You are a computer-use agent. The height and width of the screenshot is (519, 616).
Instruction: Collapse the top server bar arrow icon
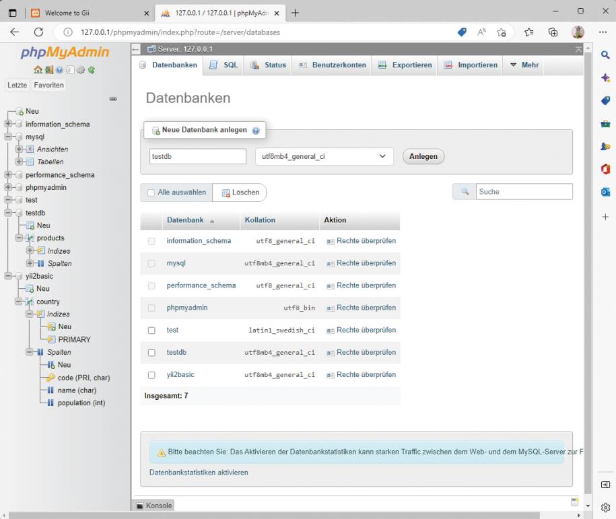tap(579, 49)
